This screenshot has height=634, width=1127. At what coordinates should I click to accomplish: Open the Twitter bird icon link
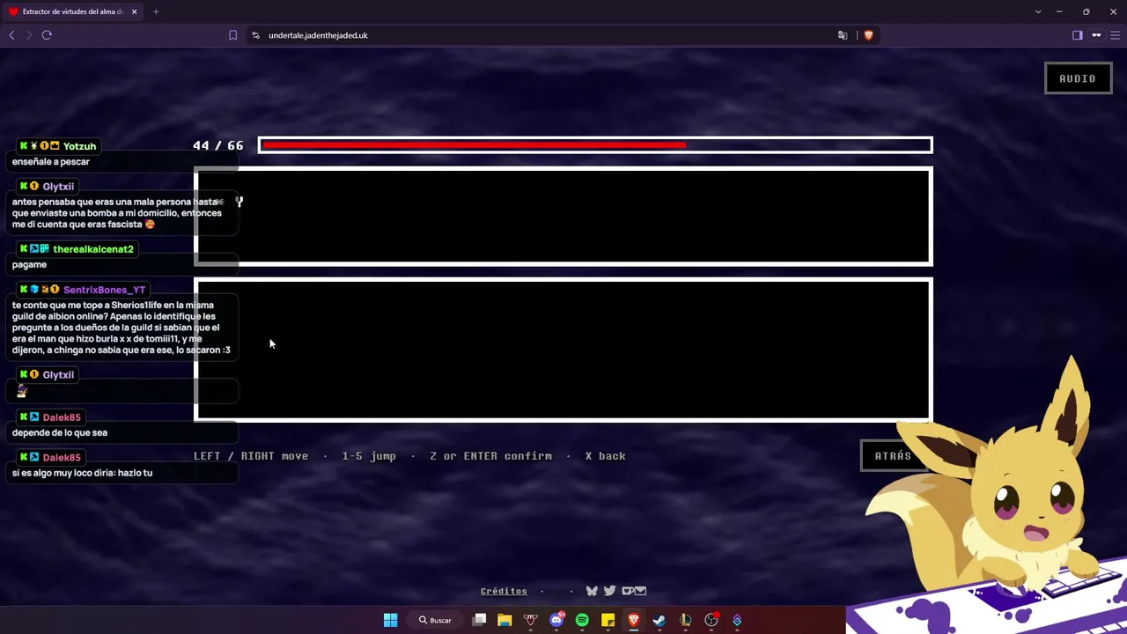tap(609, 591)
